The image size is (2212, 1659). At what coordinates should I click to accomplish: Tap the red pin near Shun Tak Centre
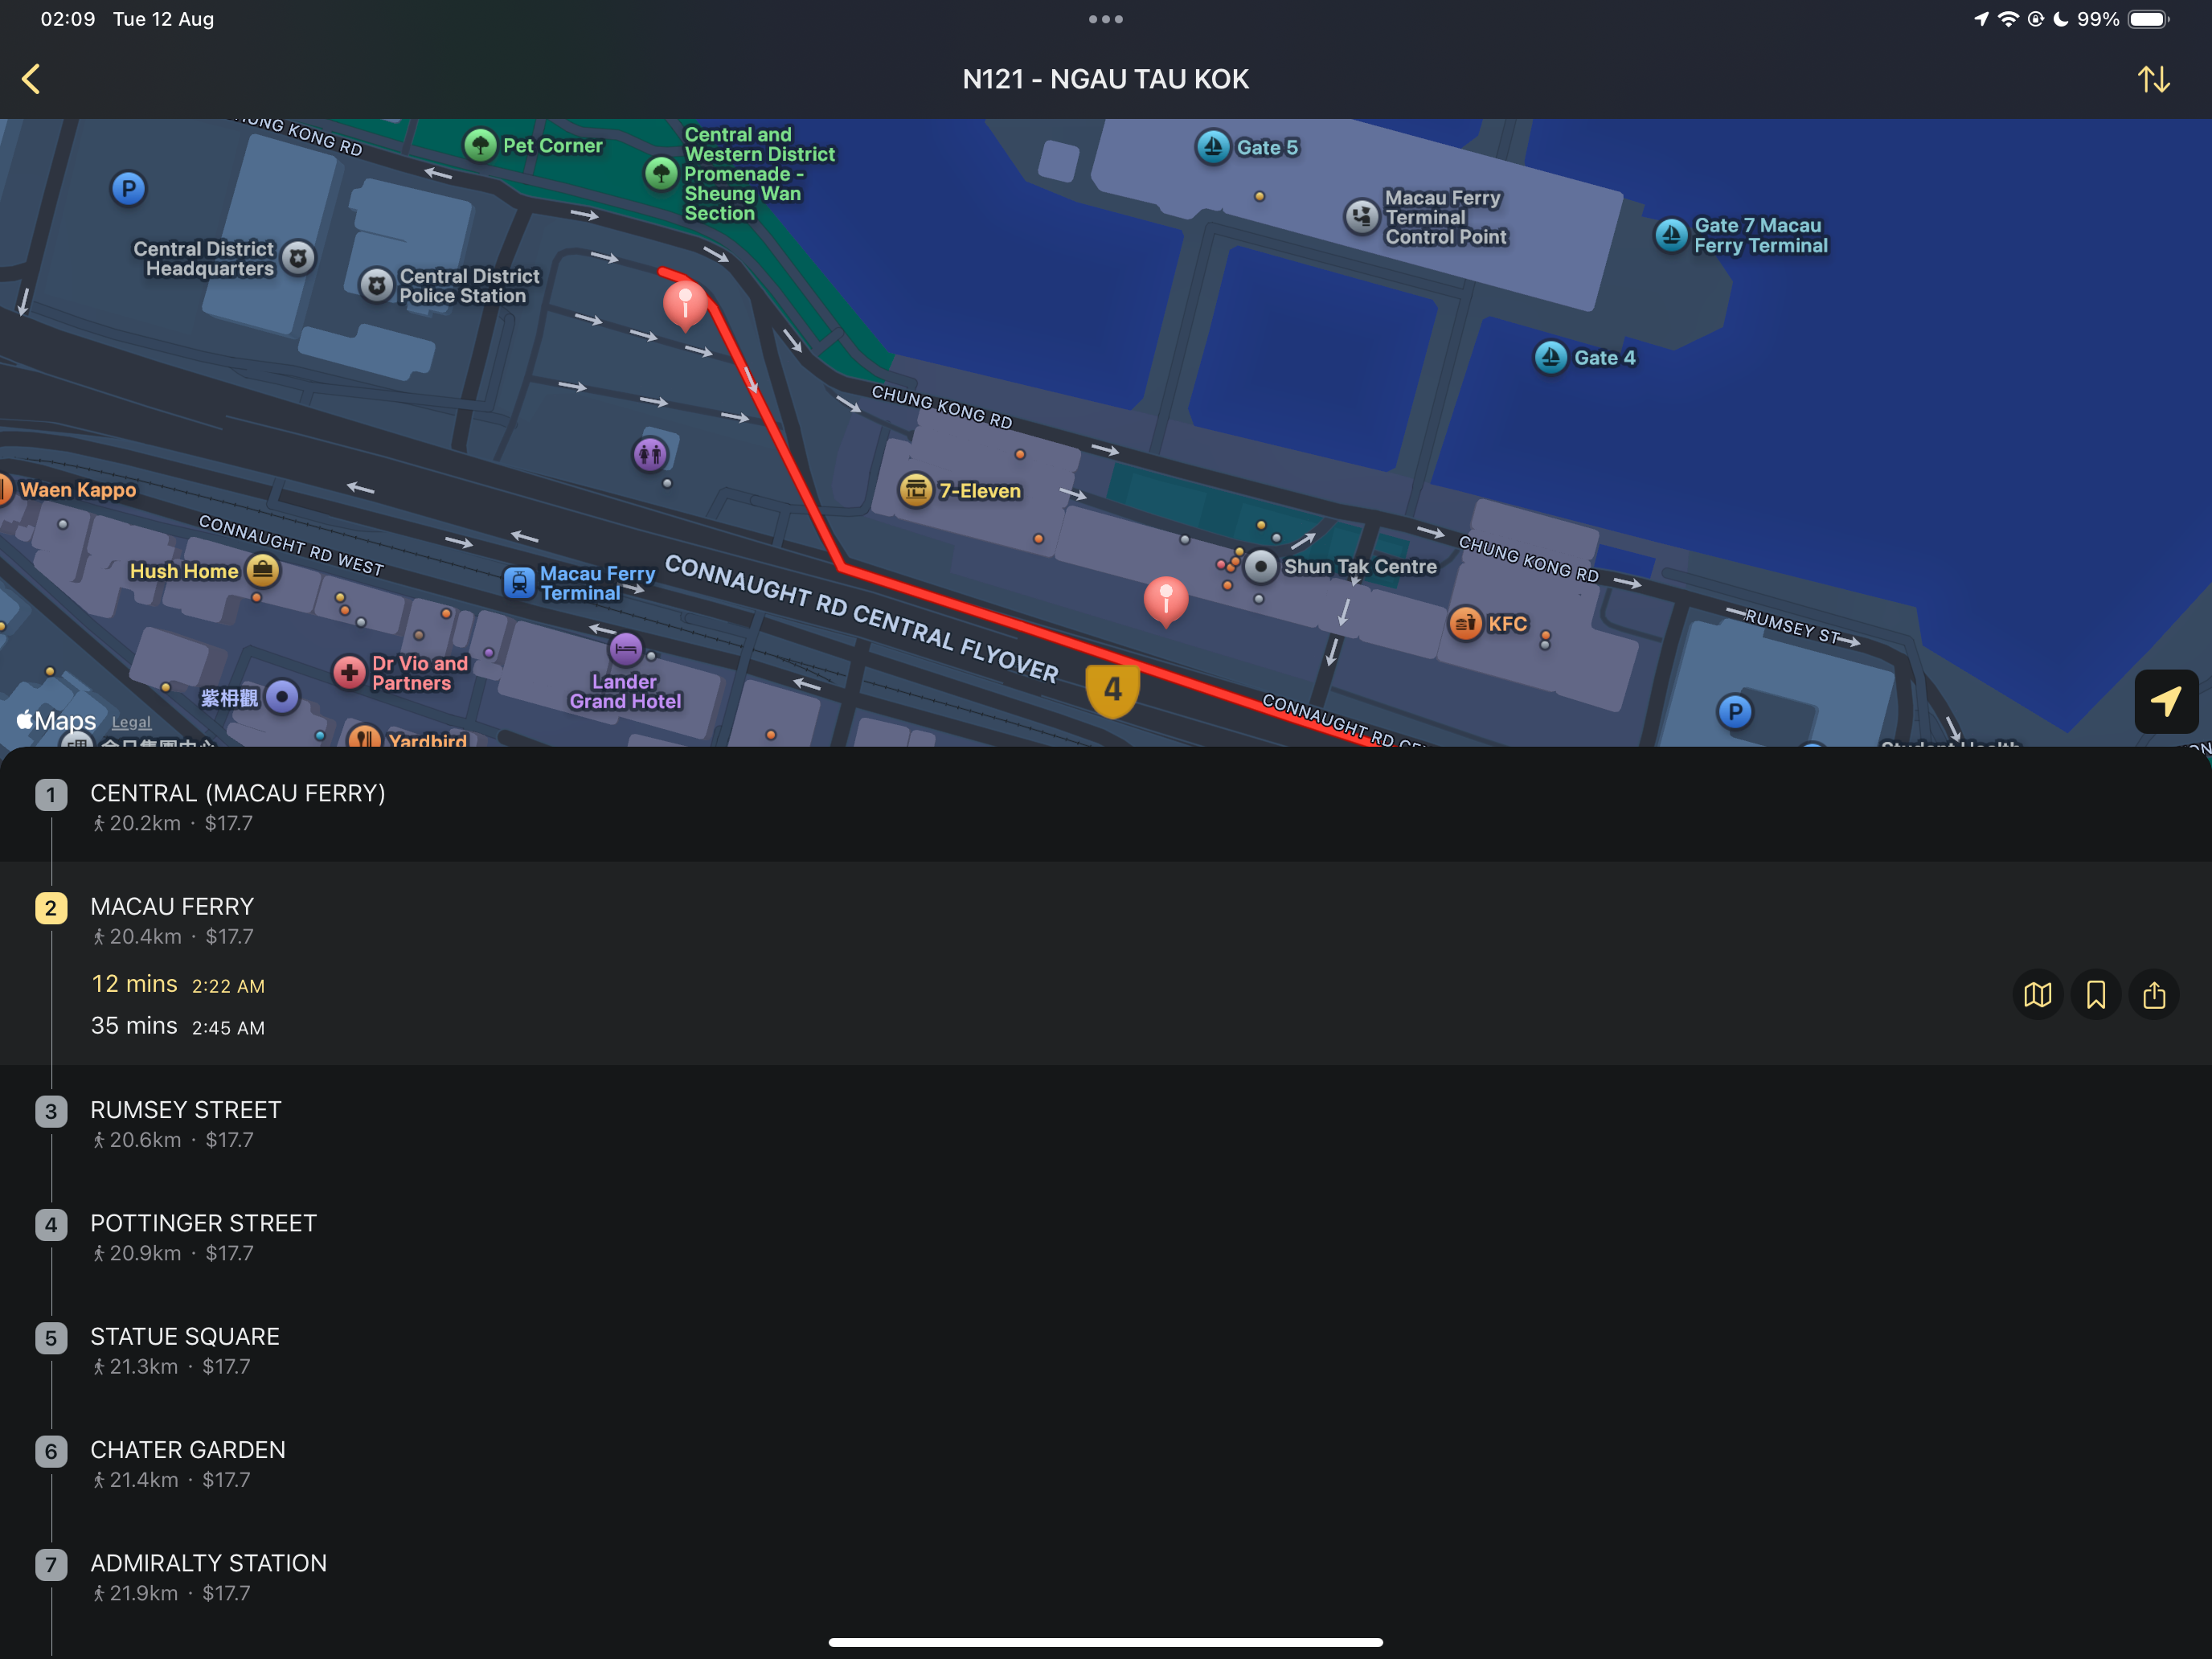click(1165, 600)
